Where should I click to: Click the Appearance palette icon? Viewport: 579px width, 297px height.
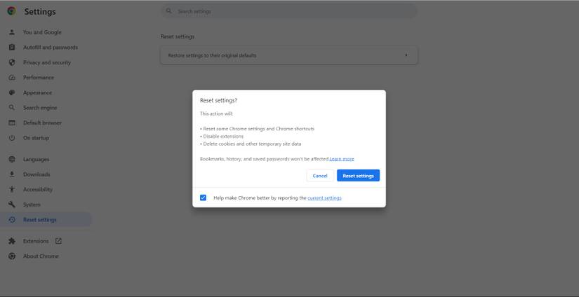(x=12, y=92)
